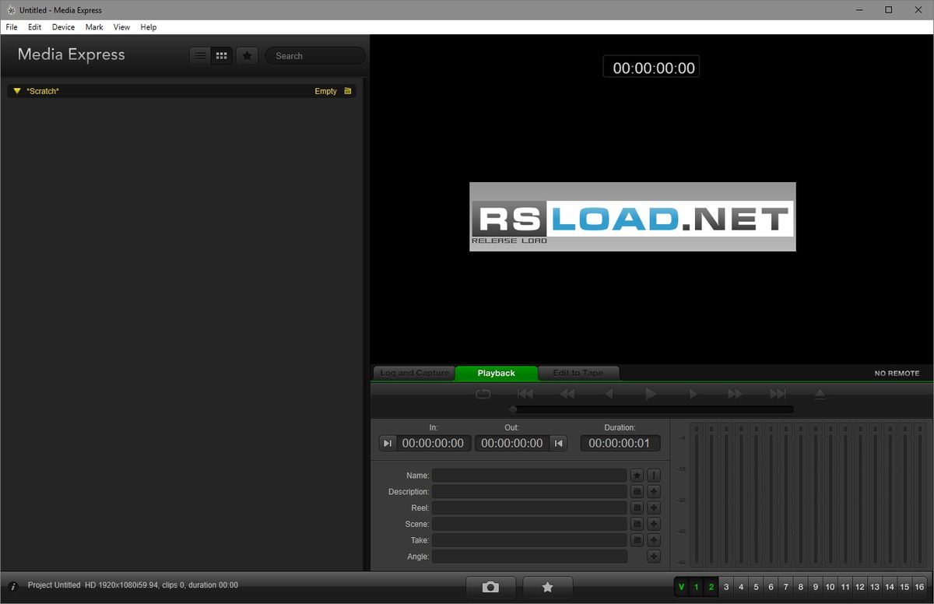This screenshot has height=604, width=934.
Task: Mark clip as favorite using bottom star
Action: [547, 586]
